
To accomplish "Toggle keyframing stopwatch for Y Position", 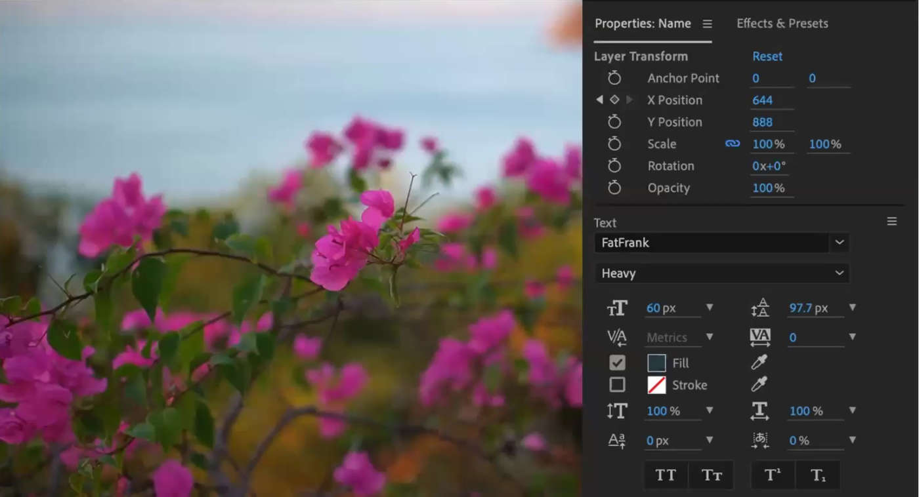I will (x=614, y=121).
